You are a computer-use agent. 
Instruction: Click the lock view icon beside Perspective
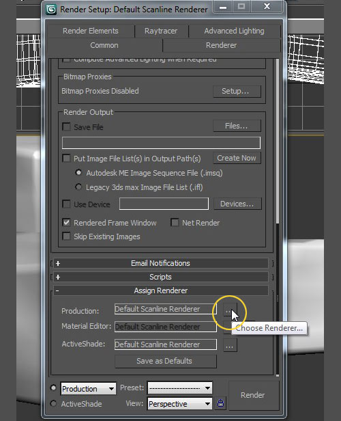[220, 403]
